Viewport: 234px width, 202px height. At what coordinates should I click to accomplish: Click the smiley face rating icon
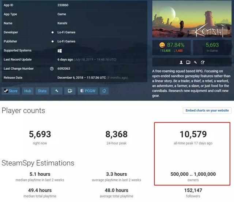point(162,45)
